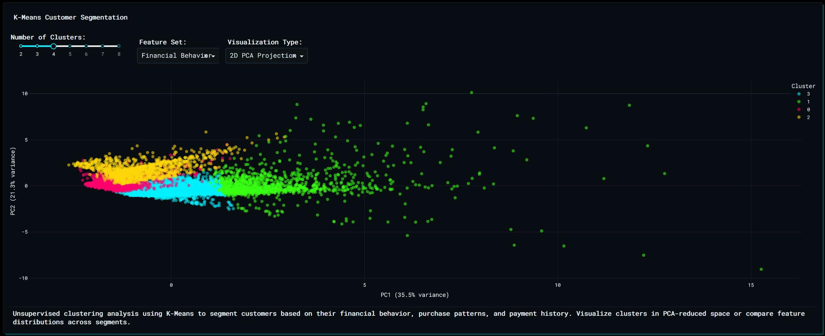Click the tick label 3 under the slider

37,54
